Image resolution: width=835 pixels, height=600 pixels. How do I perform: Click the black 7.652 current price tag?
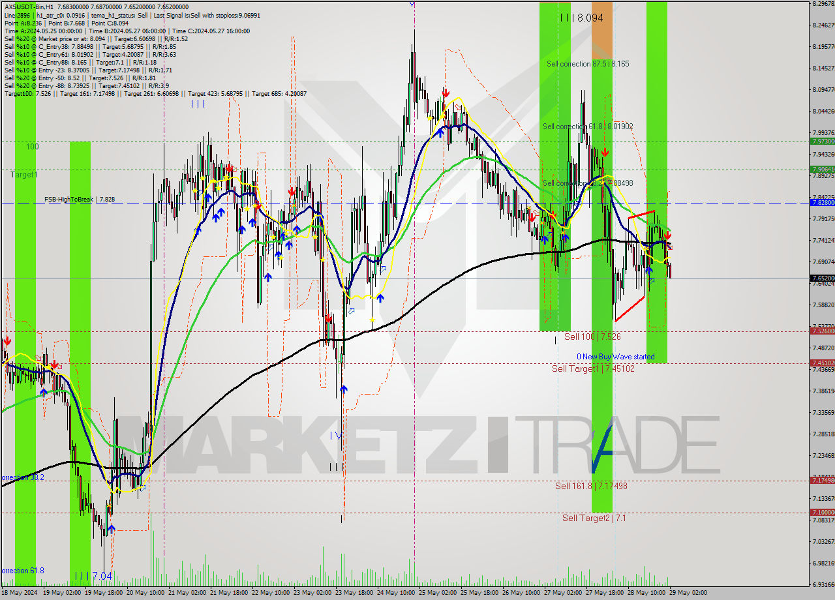822,278
